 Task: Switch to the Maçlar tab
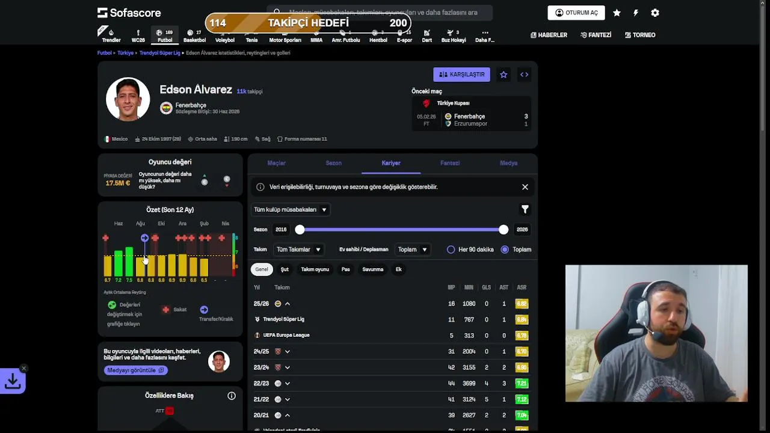click(276, 163)
